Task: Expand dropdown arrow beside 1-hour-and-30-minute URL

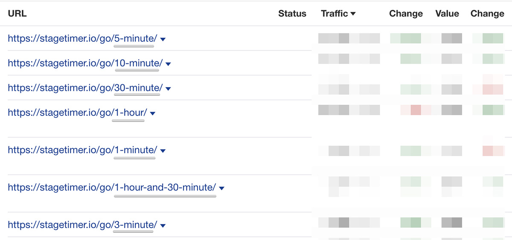Action: [x=221, y=189]
